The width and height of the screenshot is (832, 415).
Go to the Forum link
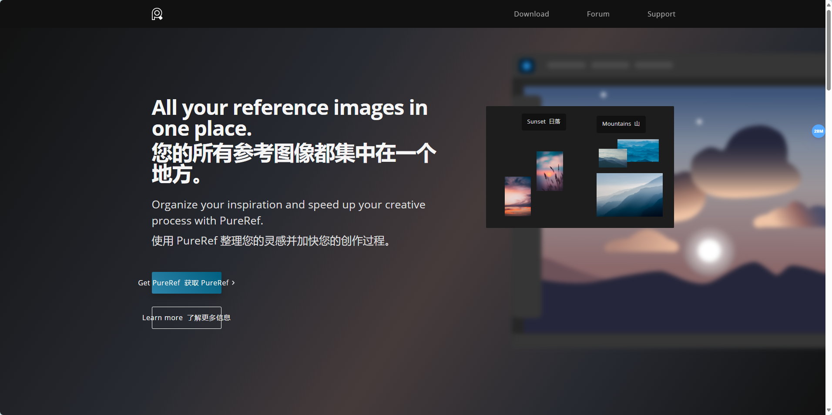click(598, 14)
